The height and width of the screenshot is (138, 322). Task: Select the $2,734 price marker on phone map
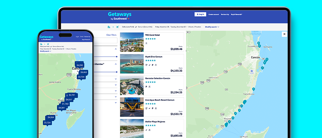[x=81, y=77]
